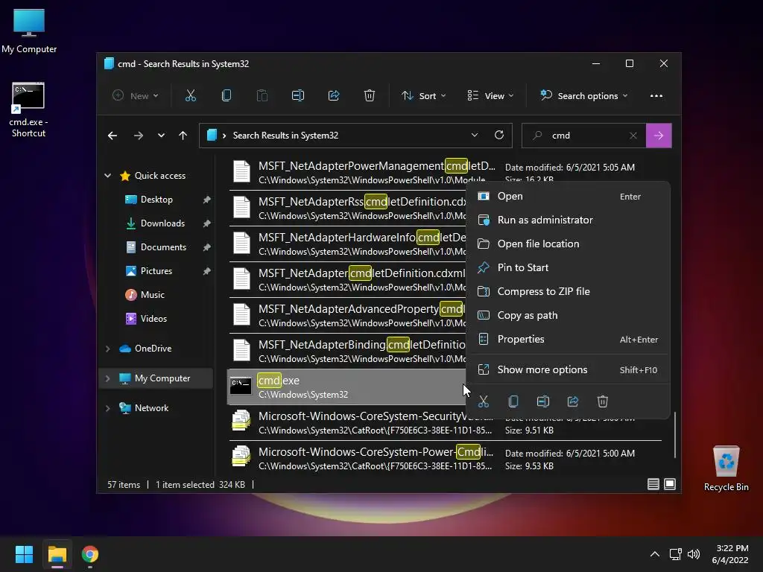
Task: Choose Open file location
Action: coord(567,244)
